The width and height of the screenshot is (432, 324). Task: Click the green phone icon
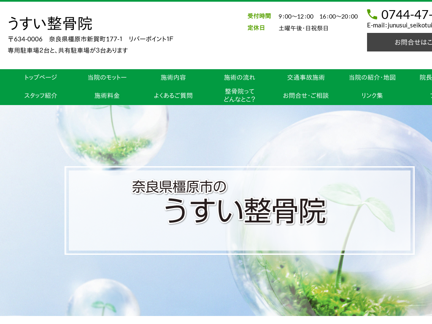coord(372,14)
